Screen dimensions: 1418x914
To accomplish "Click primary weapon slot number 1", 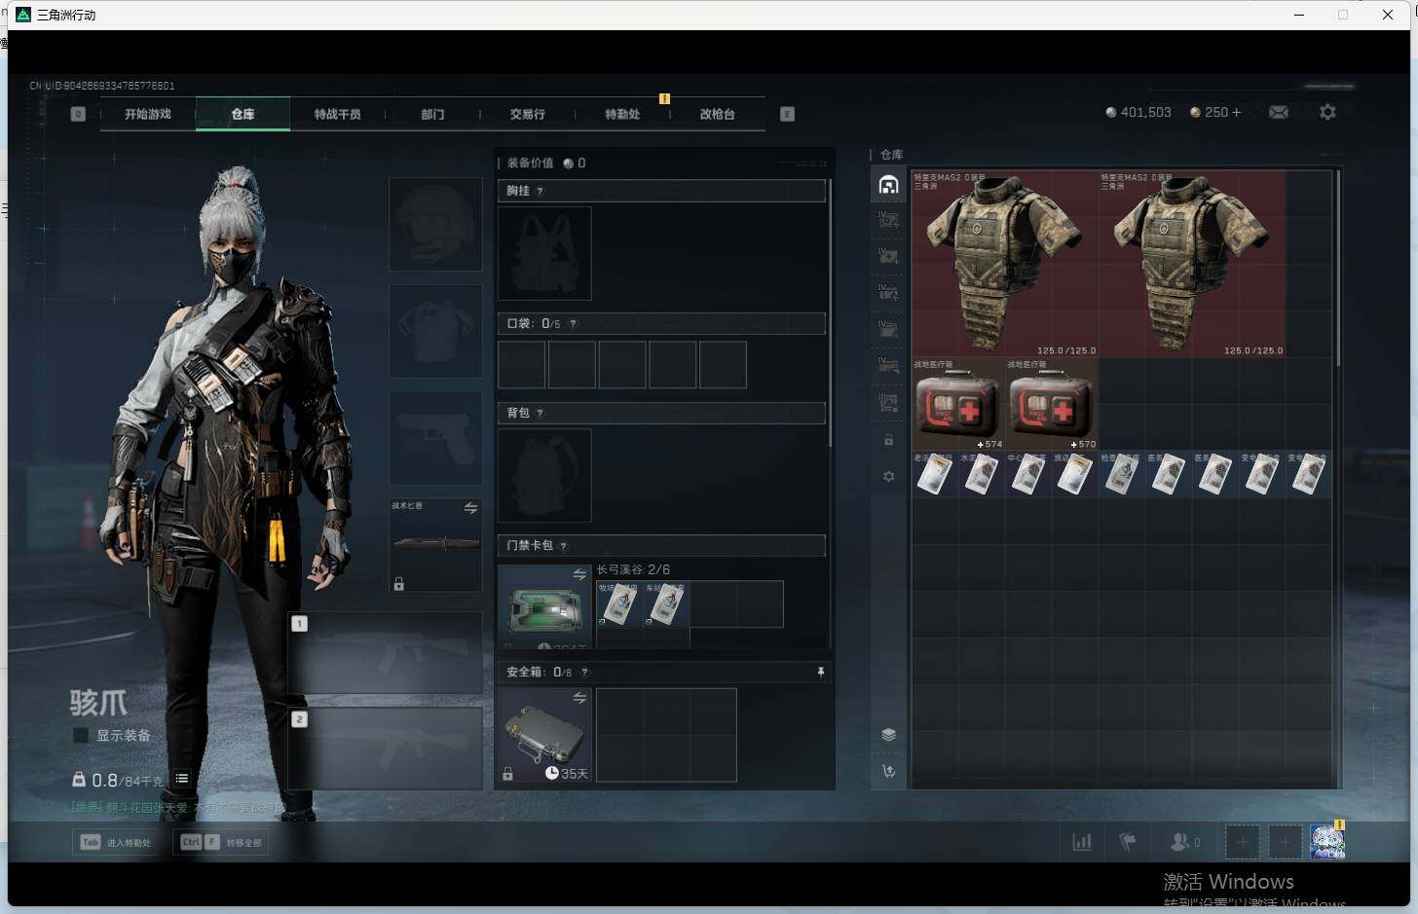I will 386,652.
